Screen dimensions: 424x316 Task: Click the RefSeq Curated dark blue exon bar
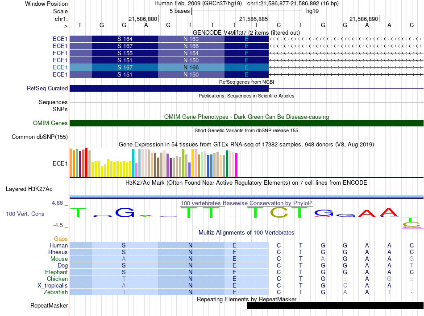pyautogui.click(x=169, y=88)
